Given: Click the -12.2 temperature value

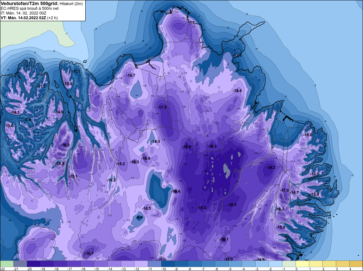Looking at the screenshot, I should tap(237, 55).
